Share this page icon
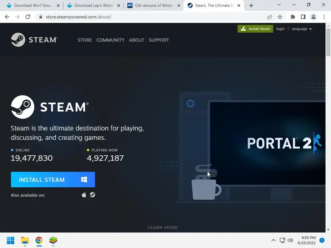Screen dimensions: 331x248 [270, 17]
